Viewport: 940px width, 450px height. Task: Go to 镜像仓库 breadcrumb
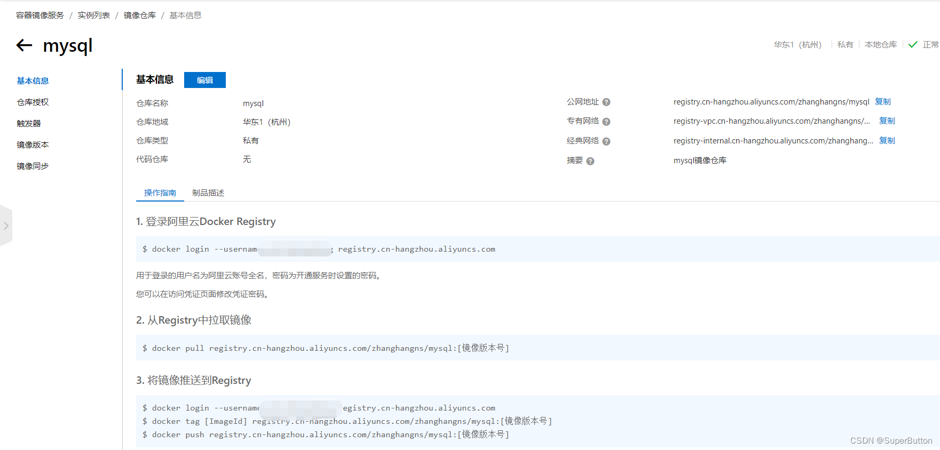140,15
